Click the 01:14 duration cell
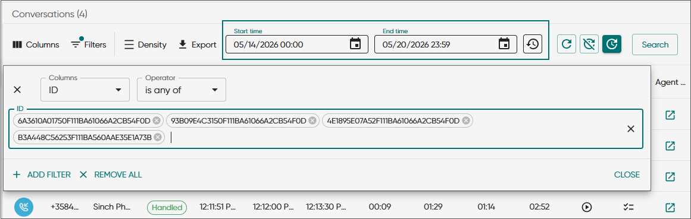 pos(486,207)
